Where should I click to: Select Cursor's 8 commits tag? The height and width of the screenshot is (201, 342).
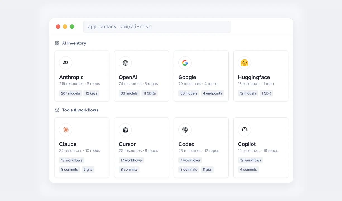(x=129, y=170)
